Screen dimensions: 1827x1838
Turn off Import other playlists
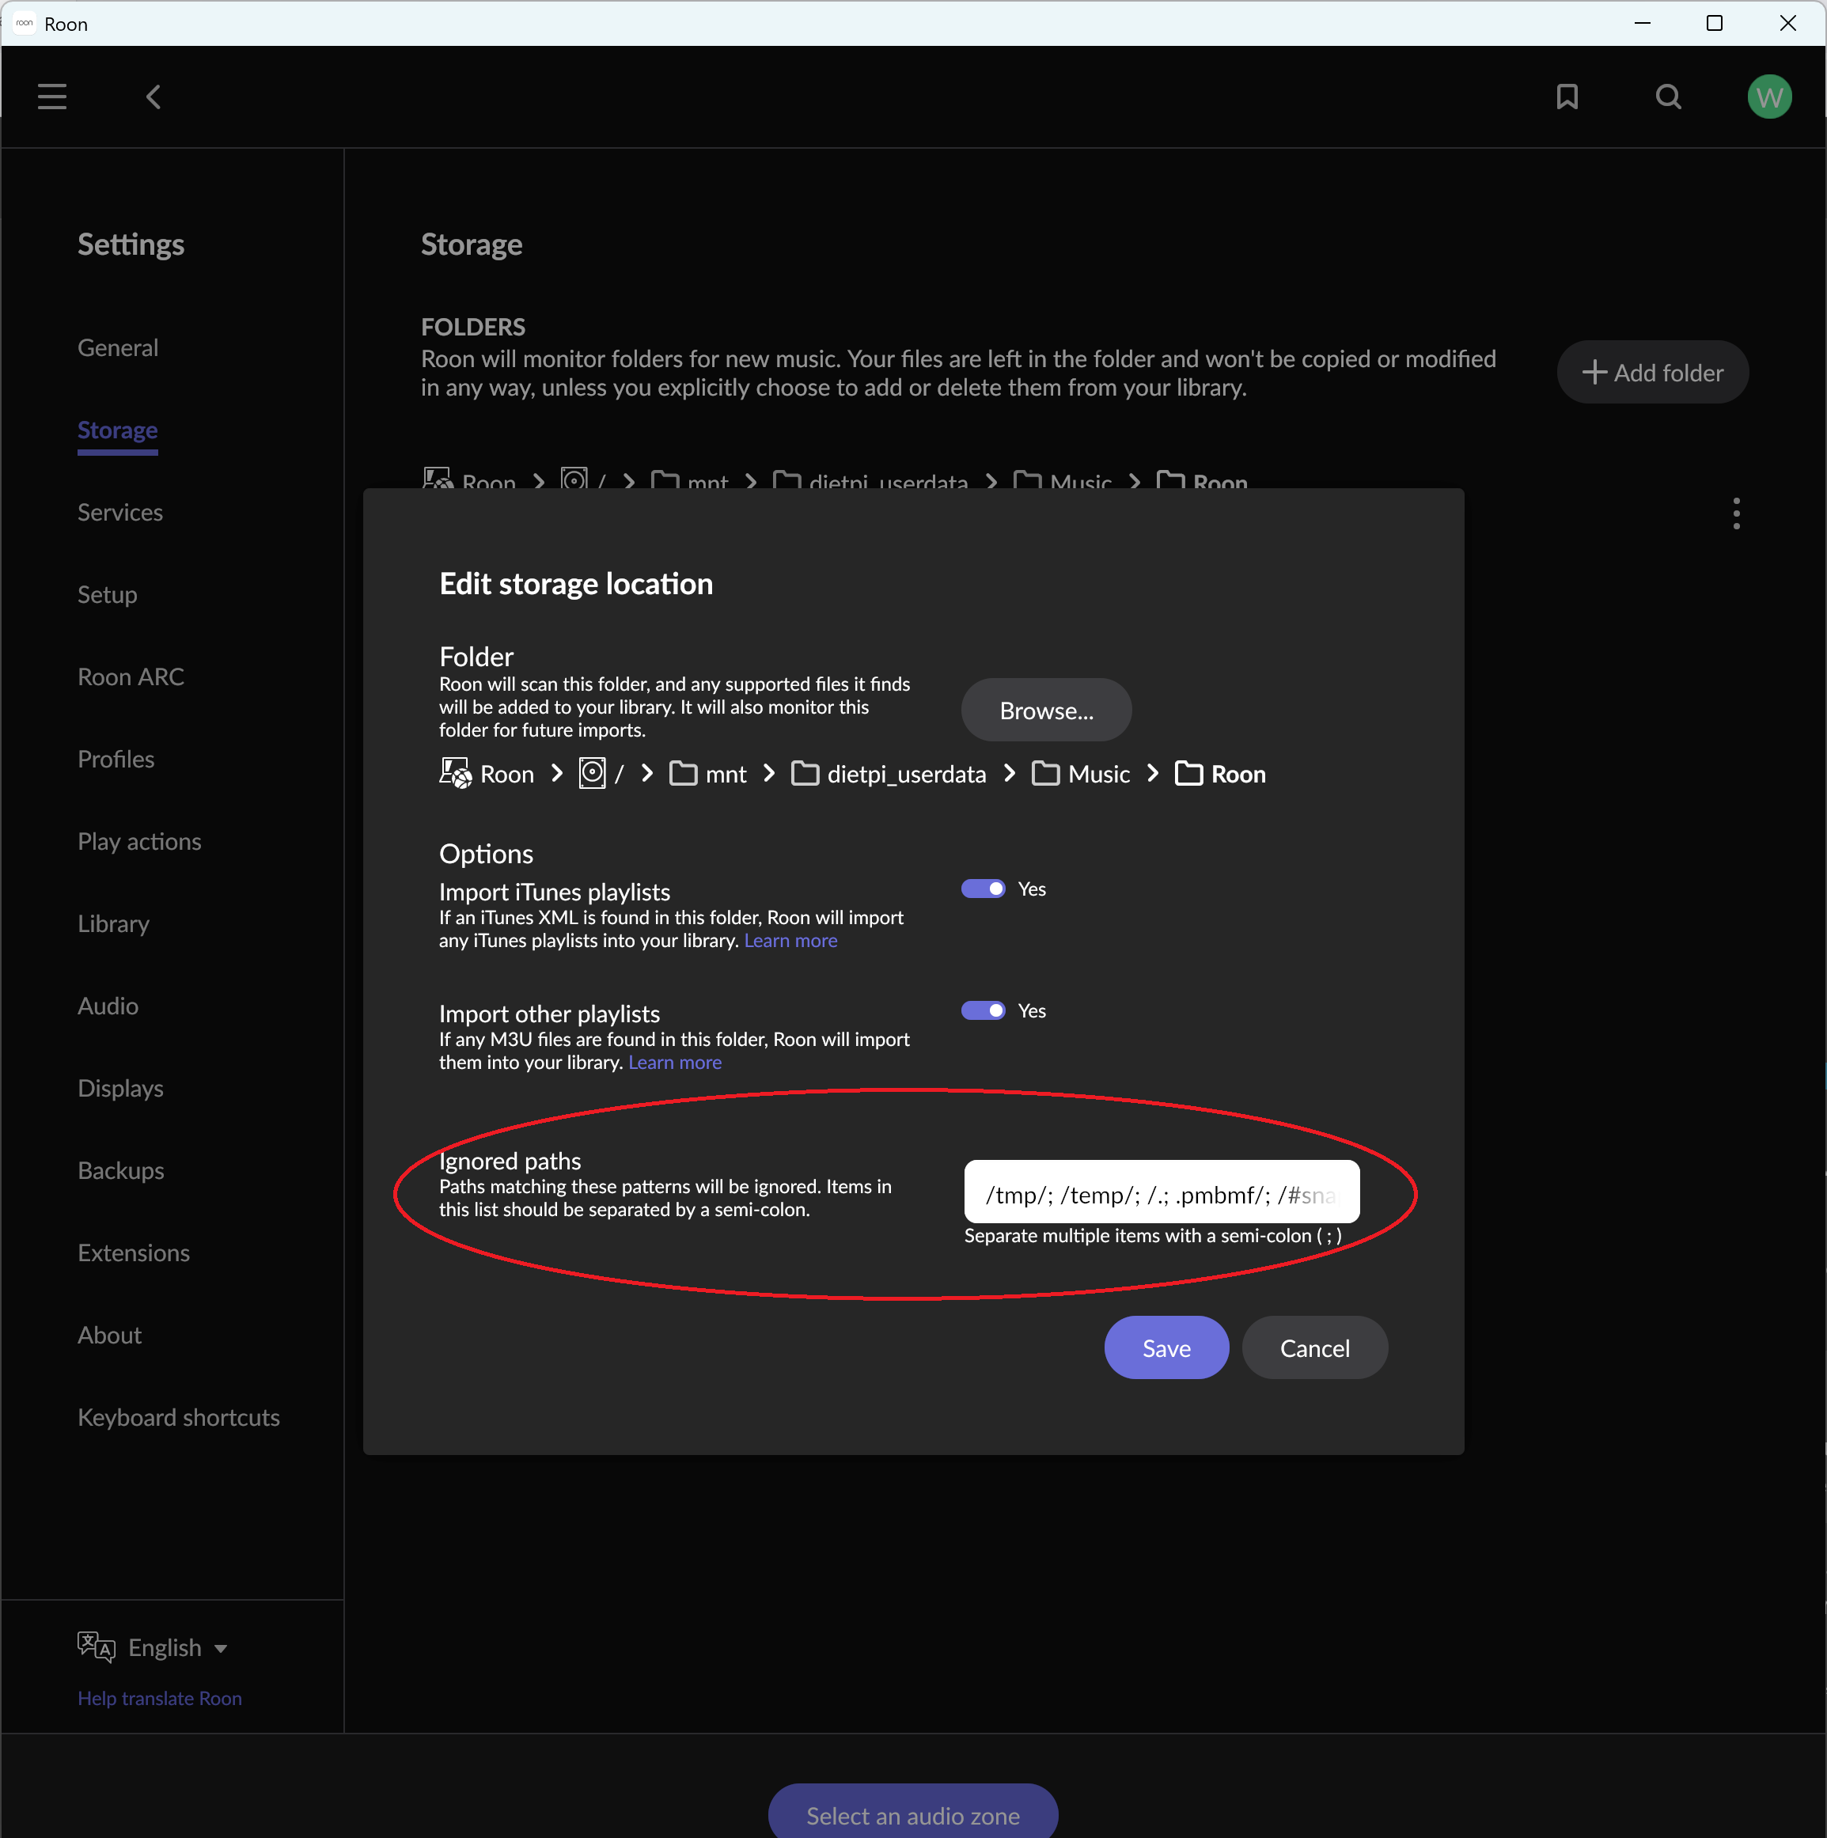(984, 1010)
